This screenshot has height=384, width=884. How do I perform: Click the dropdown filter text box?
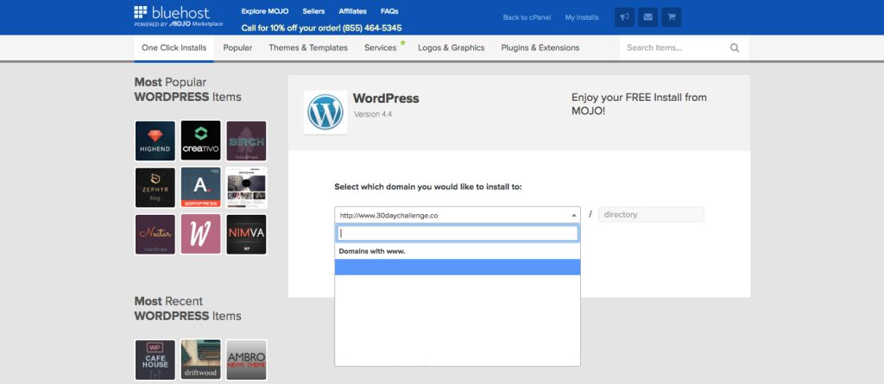click(x=458, y=233)
